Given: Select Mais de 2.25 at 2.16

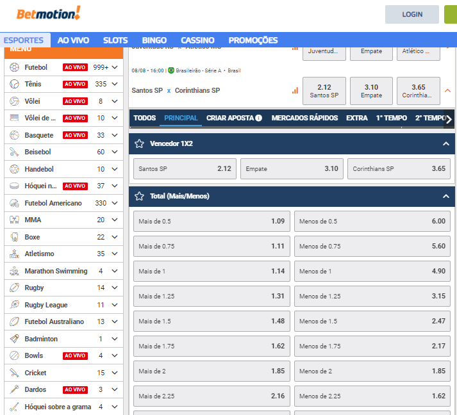Looking at the screenshot, I should point(212,396).
